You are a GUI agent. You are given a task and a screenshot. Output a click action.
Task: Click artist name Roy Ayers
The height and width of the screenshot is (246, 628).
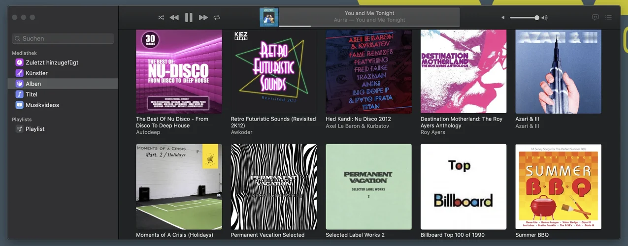pos(432,132)
